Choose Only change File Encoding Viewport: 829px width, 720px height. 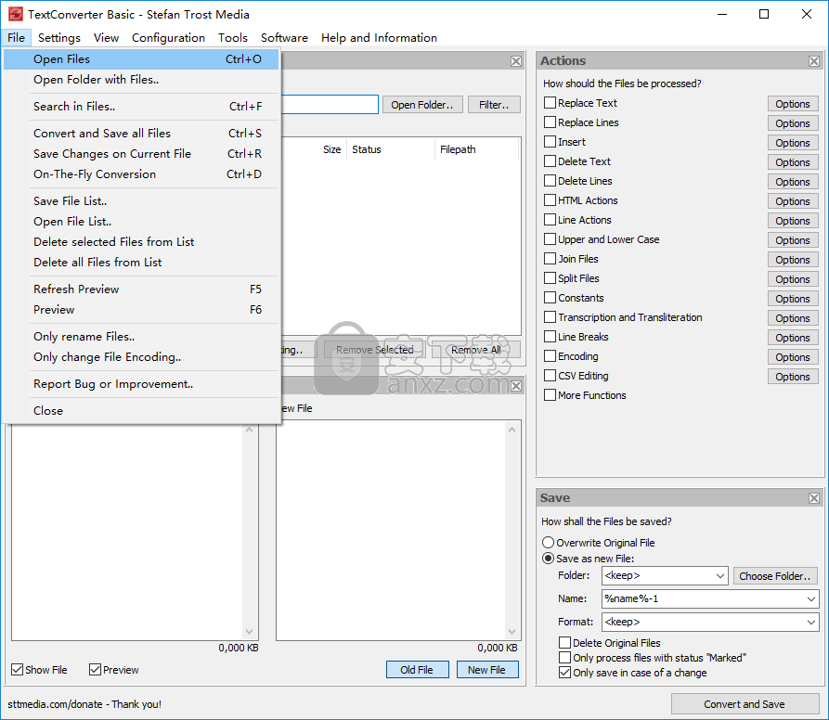click(x=141, y=357)
